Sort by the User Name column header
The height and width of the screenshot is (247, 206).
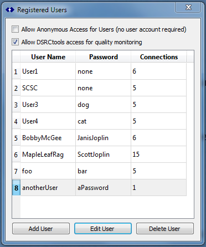click(48, 57)
